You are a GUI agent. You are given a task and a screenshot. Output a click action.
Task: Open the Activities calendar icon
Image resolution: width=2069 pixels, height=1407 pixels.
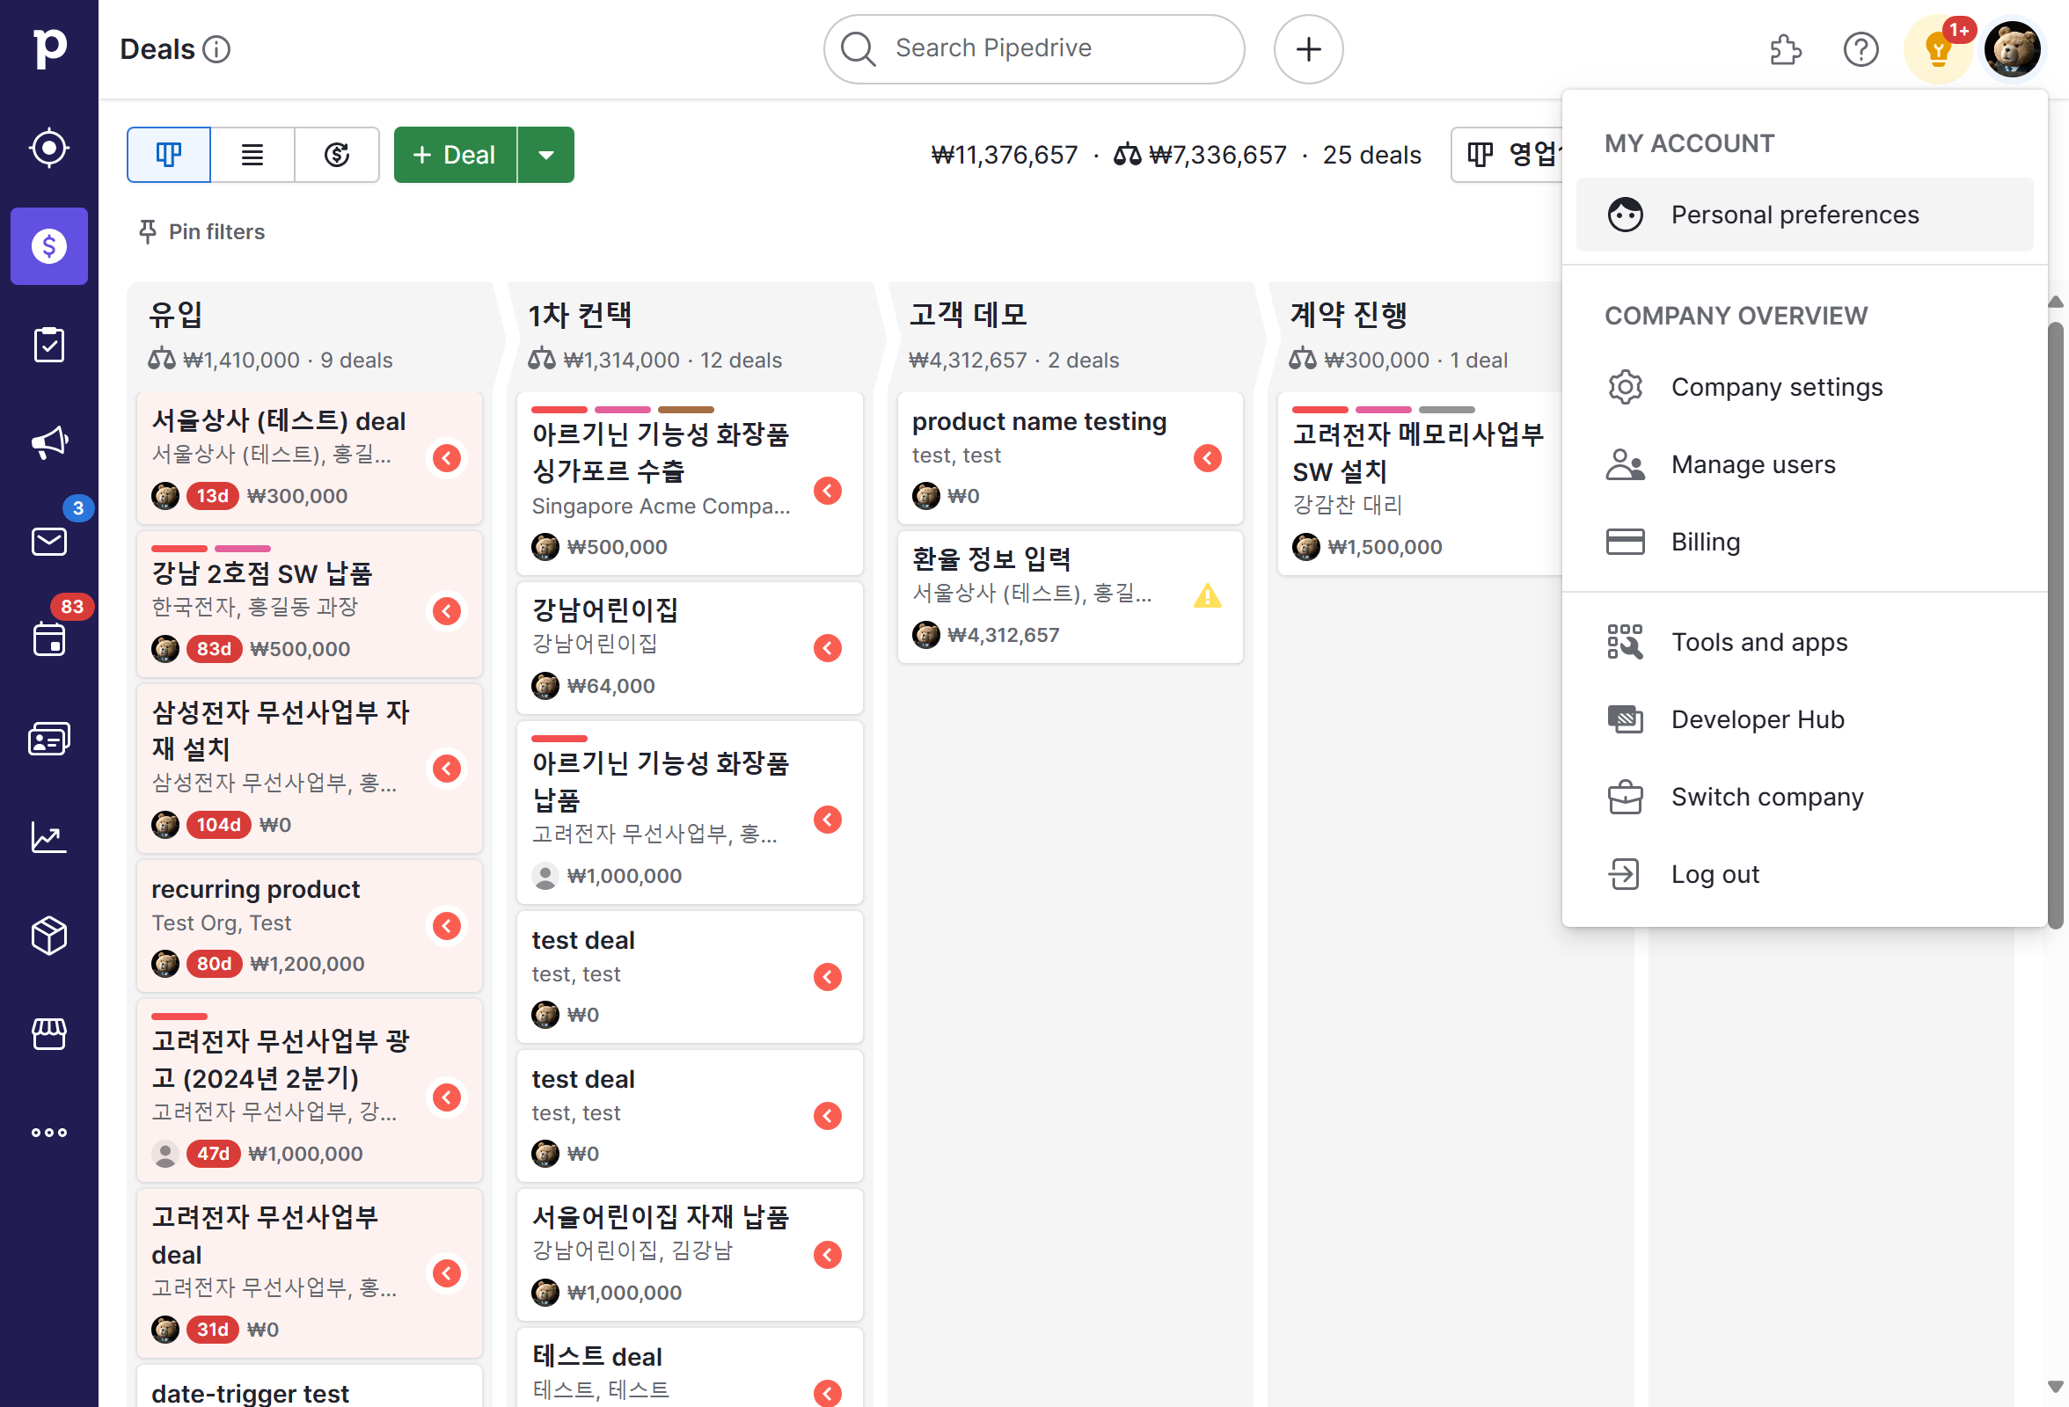point(50,639)
